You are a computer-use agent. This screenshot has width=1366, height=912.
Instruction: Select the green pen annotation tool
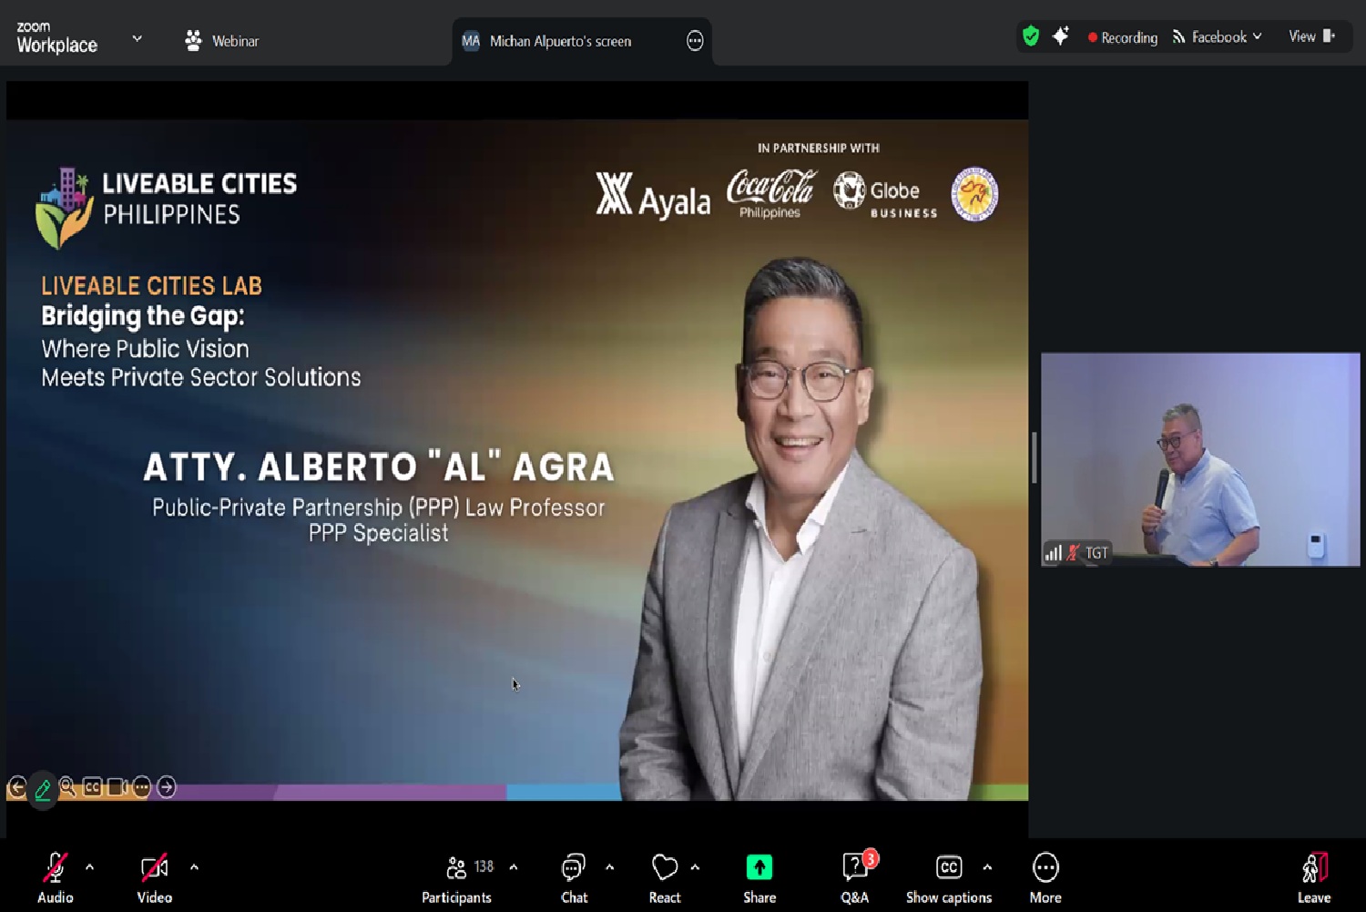[43, 789]
